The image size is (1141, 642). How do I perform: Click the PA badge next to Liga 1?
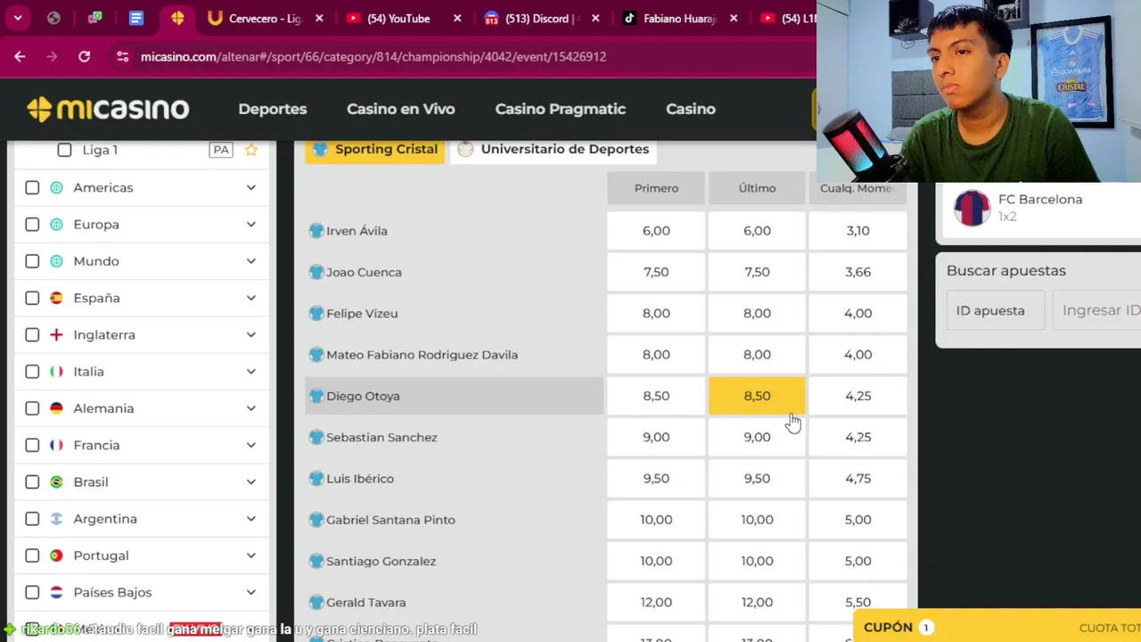click(221, 150)
